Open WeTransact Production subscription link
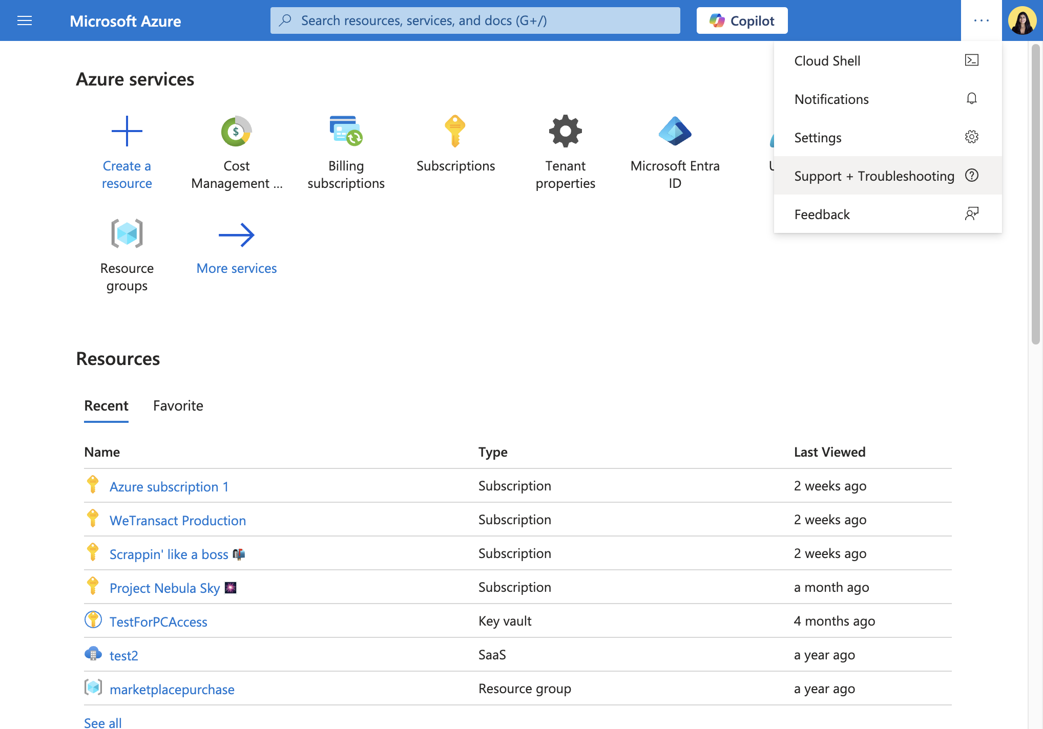This screenshot has height=729, width=1043. (178, 520)
